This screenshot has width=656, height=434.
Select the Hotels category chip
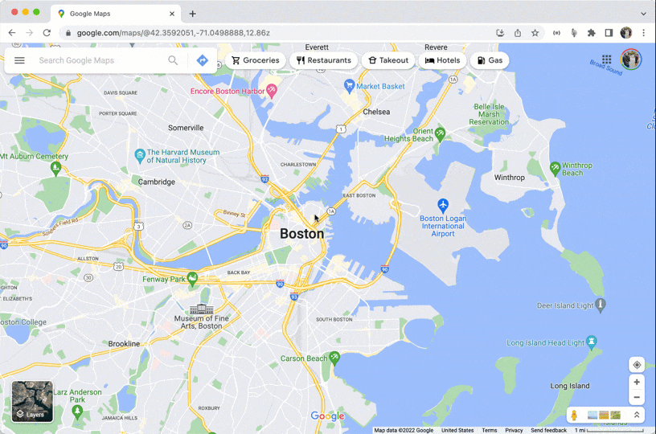click(442, 60)
